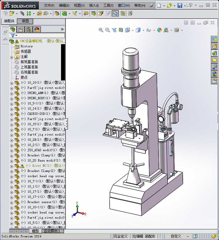The image size is (219, 240).
Task: Open the SolidWorks Resources home tab
Action: [x=214, y=46]
